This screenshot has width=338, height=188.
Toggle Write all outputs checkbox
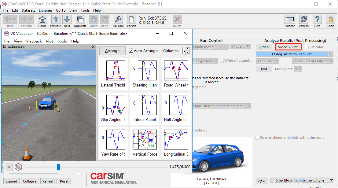coord(222,61)
